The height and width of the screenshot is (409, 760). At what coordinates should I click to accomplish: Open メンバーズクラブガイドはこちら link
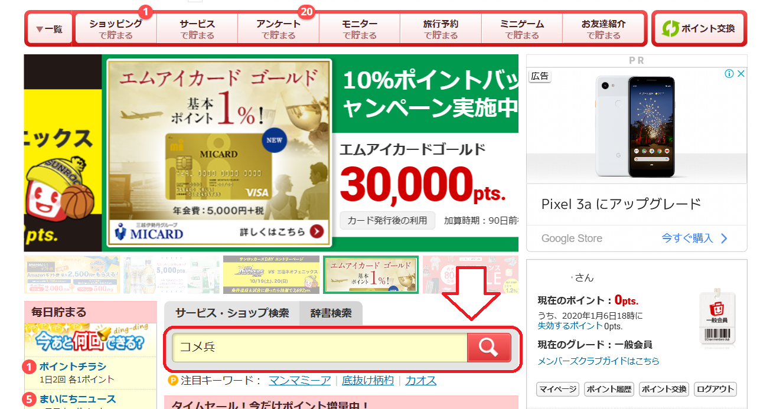point(598,361)
